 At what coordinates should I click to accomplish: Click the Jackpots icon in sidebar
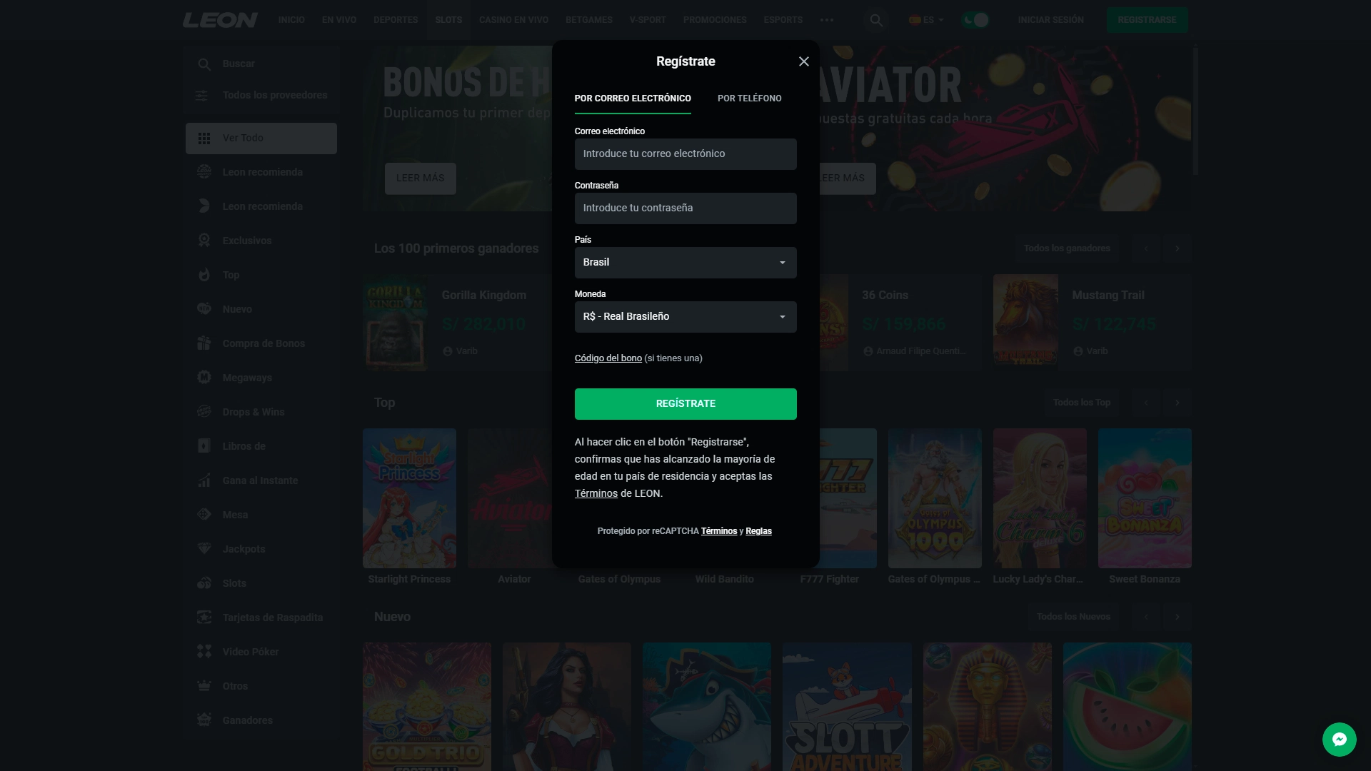coord(204,549)
